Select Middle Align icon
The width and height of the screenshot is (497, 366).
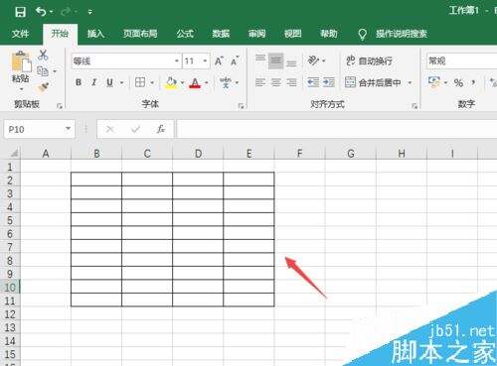[x=275, y=61]
